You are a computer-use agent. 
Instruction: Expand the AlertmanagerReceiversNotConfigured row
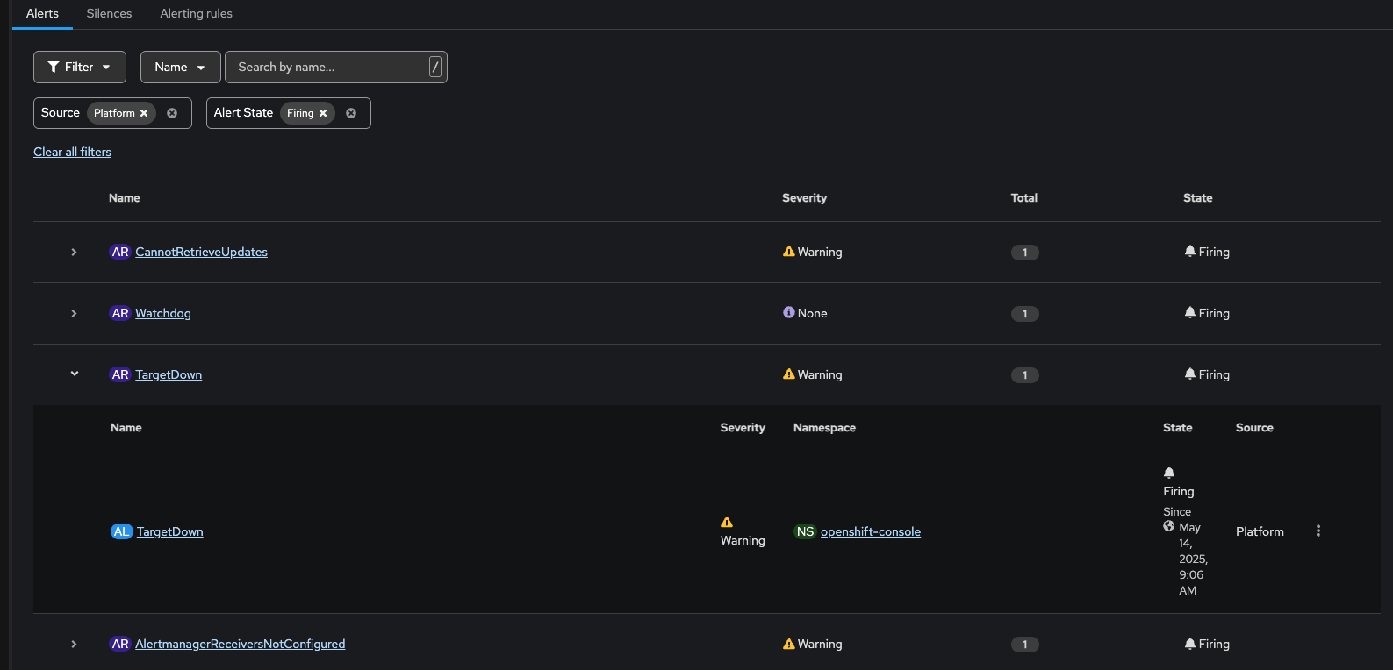(x=74, y=645)
